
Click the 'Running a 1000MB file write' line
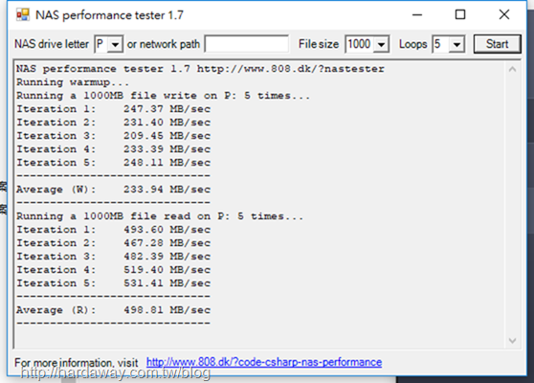click(163, 96)
